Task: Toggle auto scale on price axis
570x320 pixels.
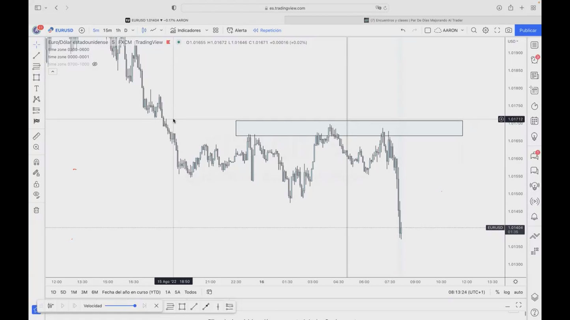Action: point(518,292)
